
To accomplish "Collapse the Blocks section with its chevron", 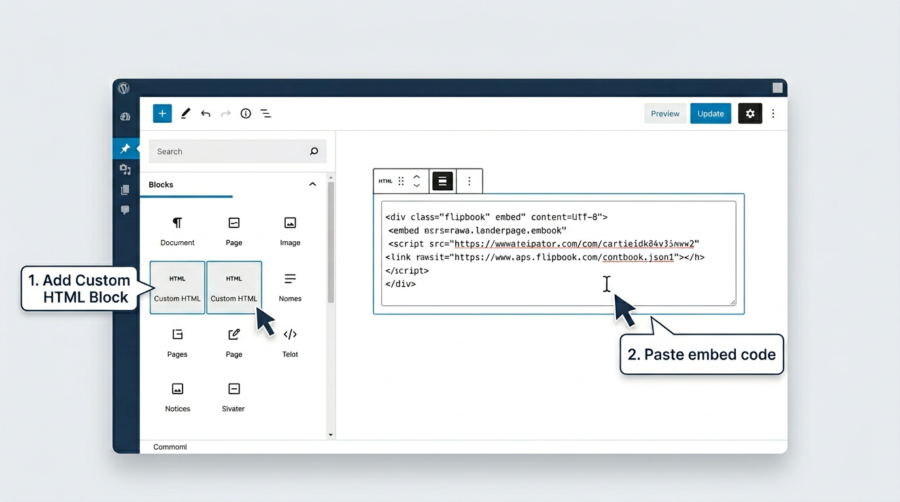I will (312, 184).
